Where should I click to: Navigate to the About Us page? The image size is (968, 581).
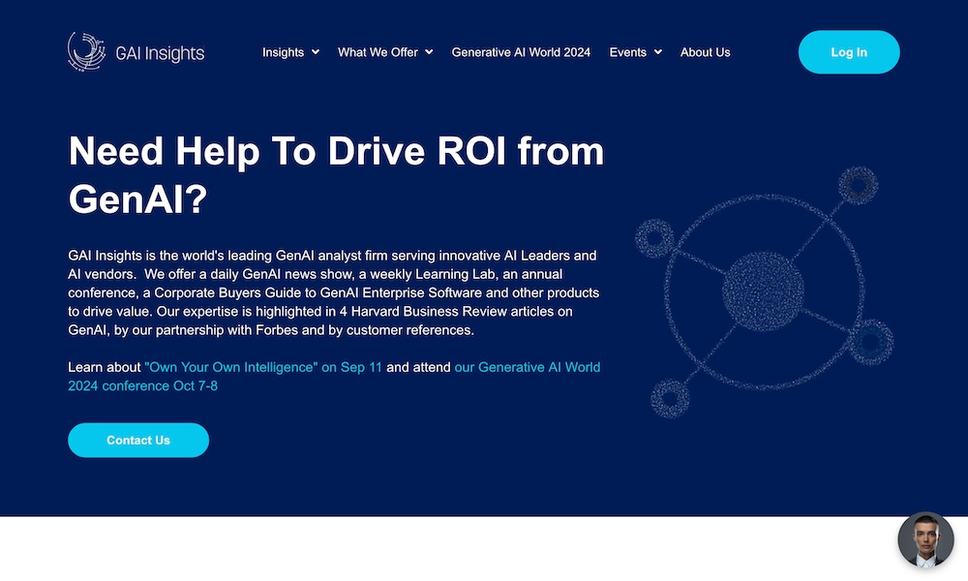click(705, 52)
